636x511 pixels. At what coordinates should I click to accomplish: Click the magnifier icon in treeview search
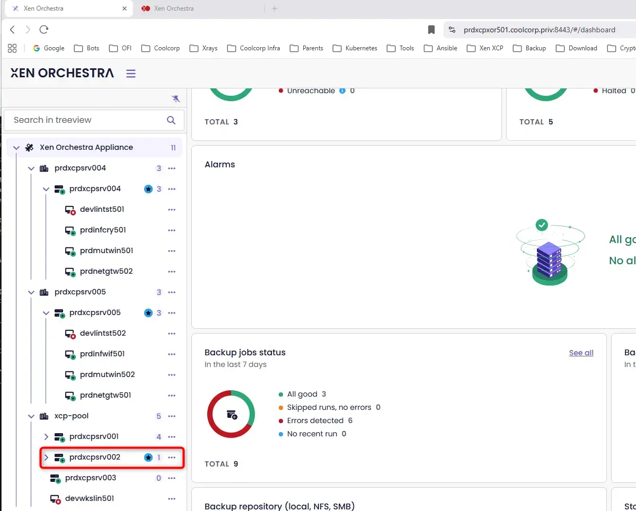pos(171,120)
